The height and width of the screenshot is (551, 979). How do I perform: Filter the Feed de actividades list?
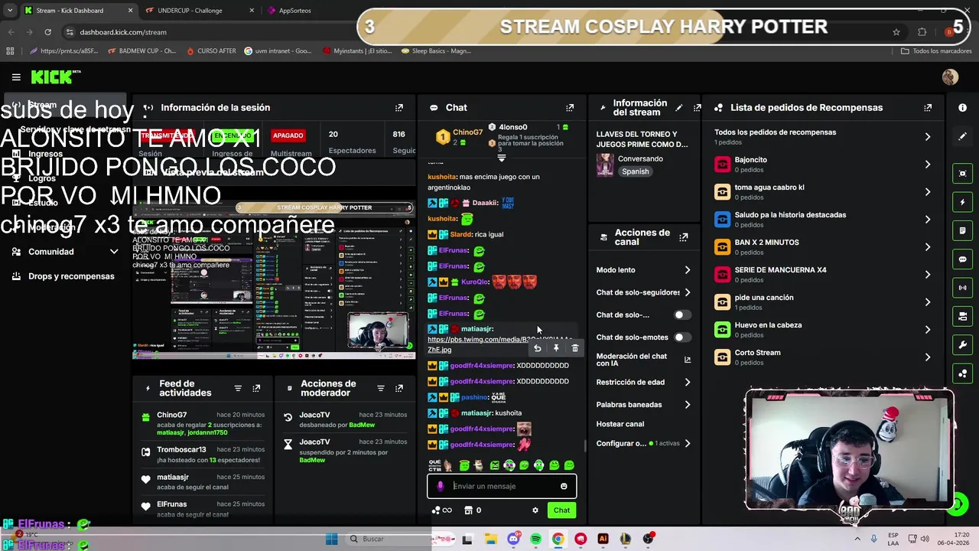(238, 389)
